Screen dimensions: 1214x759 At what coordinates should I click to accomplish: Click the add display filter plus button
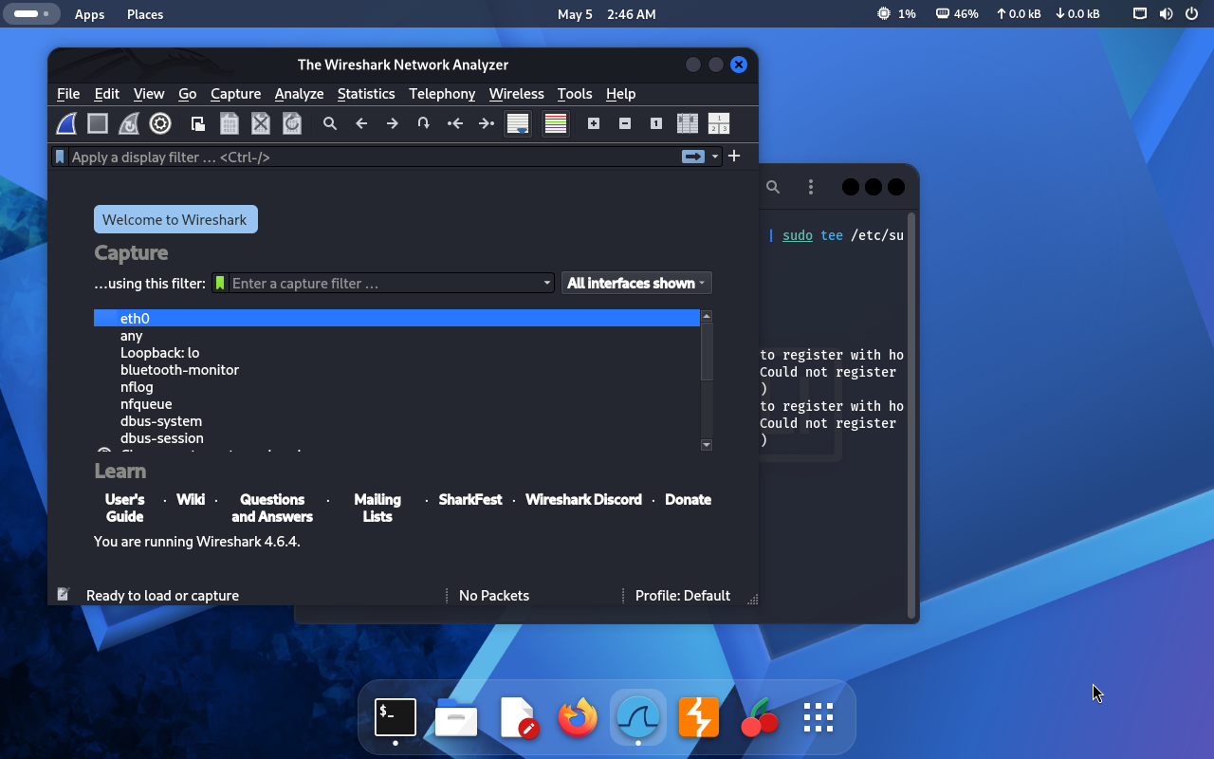(x=734, y=157)
